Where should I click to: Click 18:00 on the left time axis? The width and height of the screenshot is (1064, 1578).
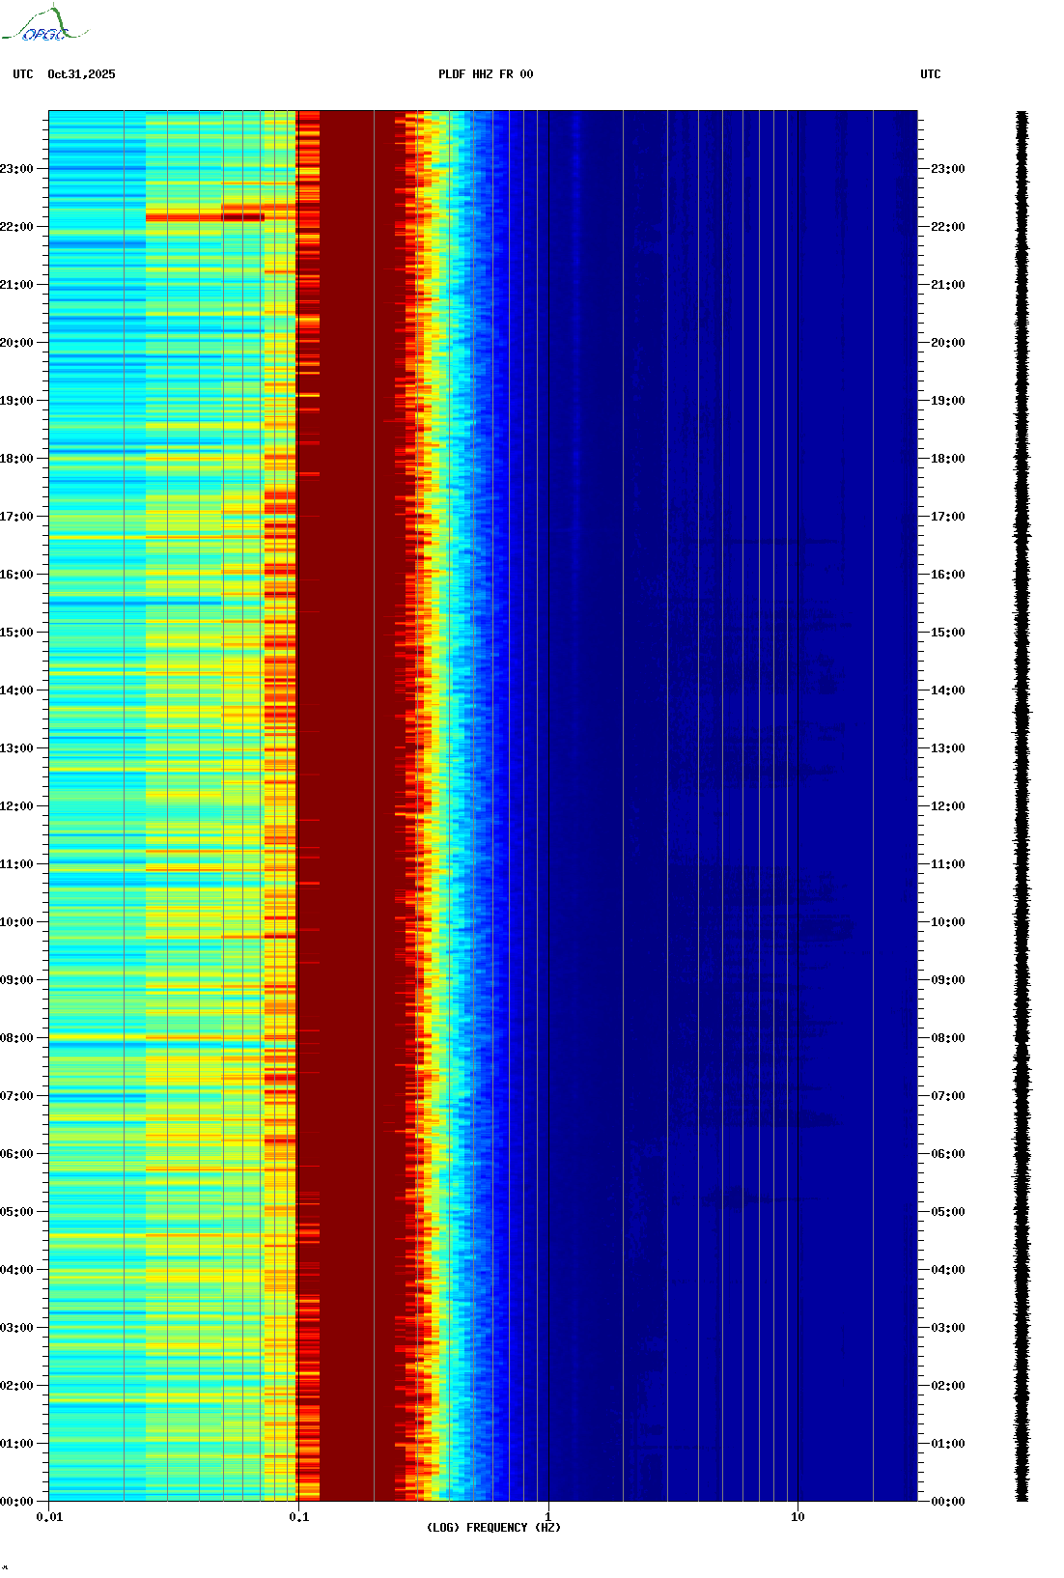tap(16, 459)
